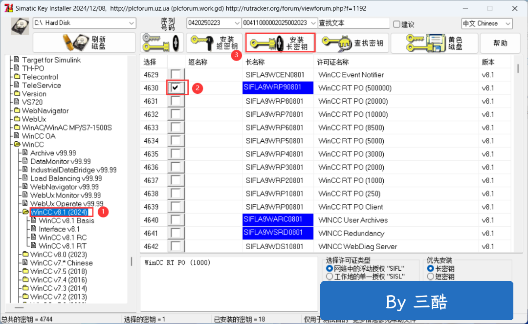Uncheck the checkbox in row 4630

point(176,88)
